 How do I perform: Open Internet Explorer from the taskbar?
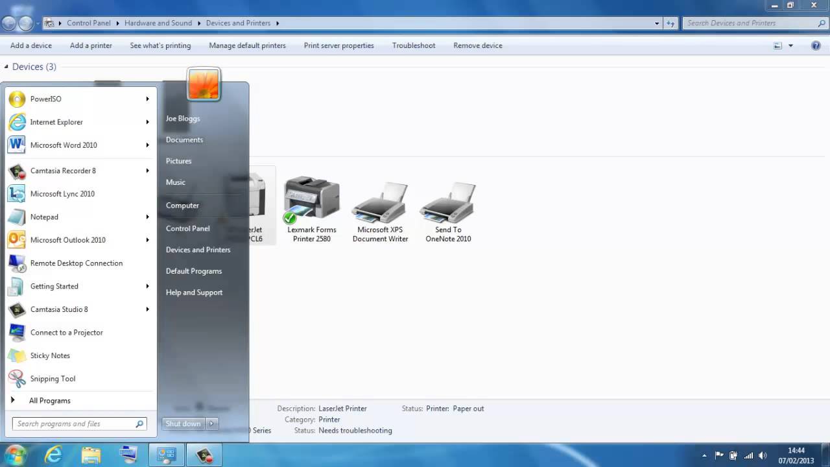click(x=53, y=455)
